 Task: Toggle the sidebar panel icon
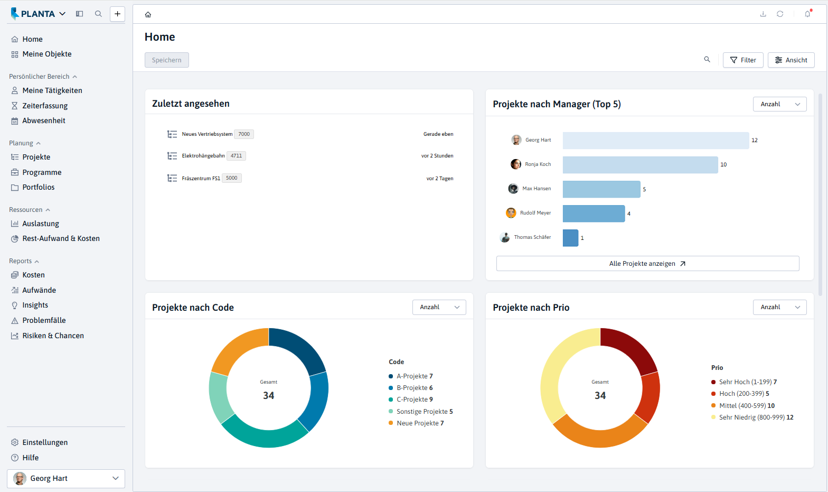coord(80,14)
